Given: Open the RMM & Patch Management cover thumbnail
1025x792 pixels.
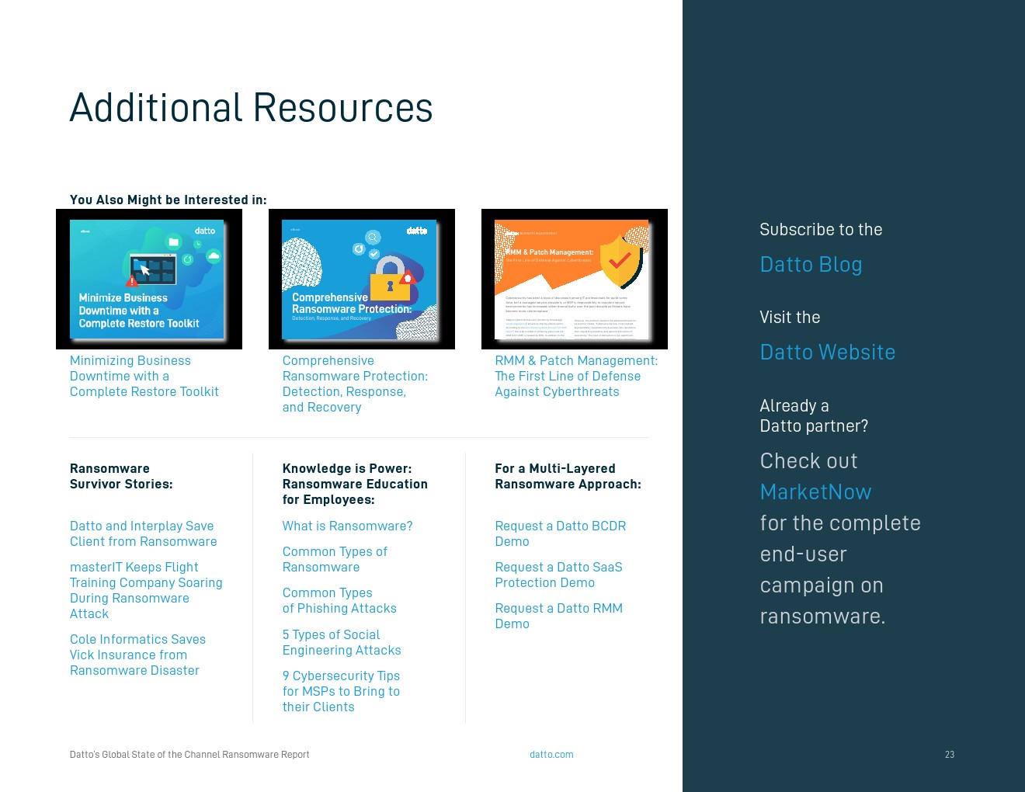Looking at the screenshot, I should (x=574, y=279).
